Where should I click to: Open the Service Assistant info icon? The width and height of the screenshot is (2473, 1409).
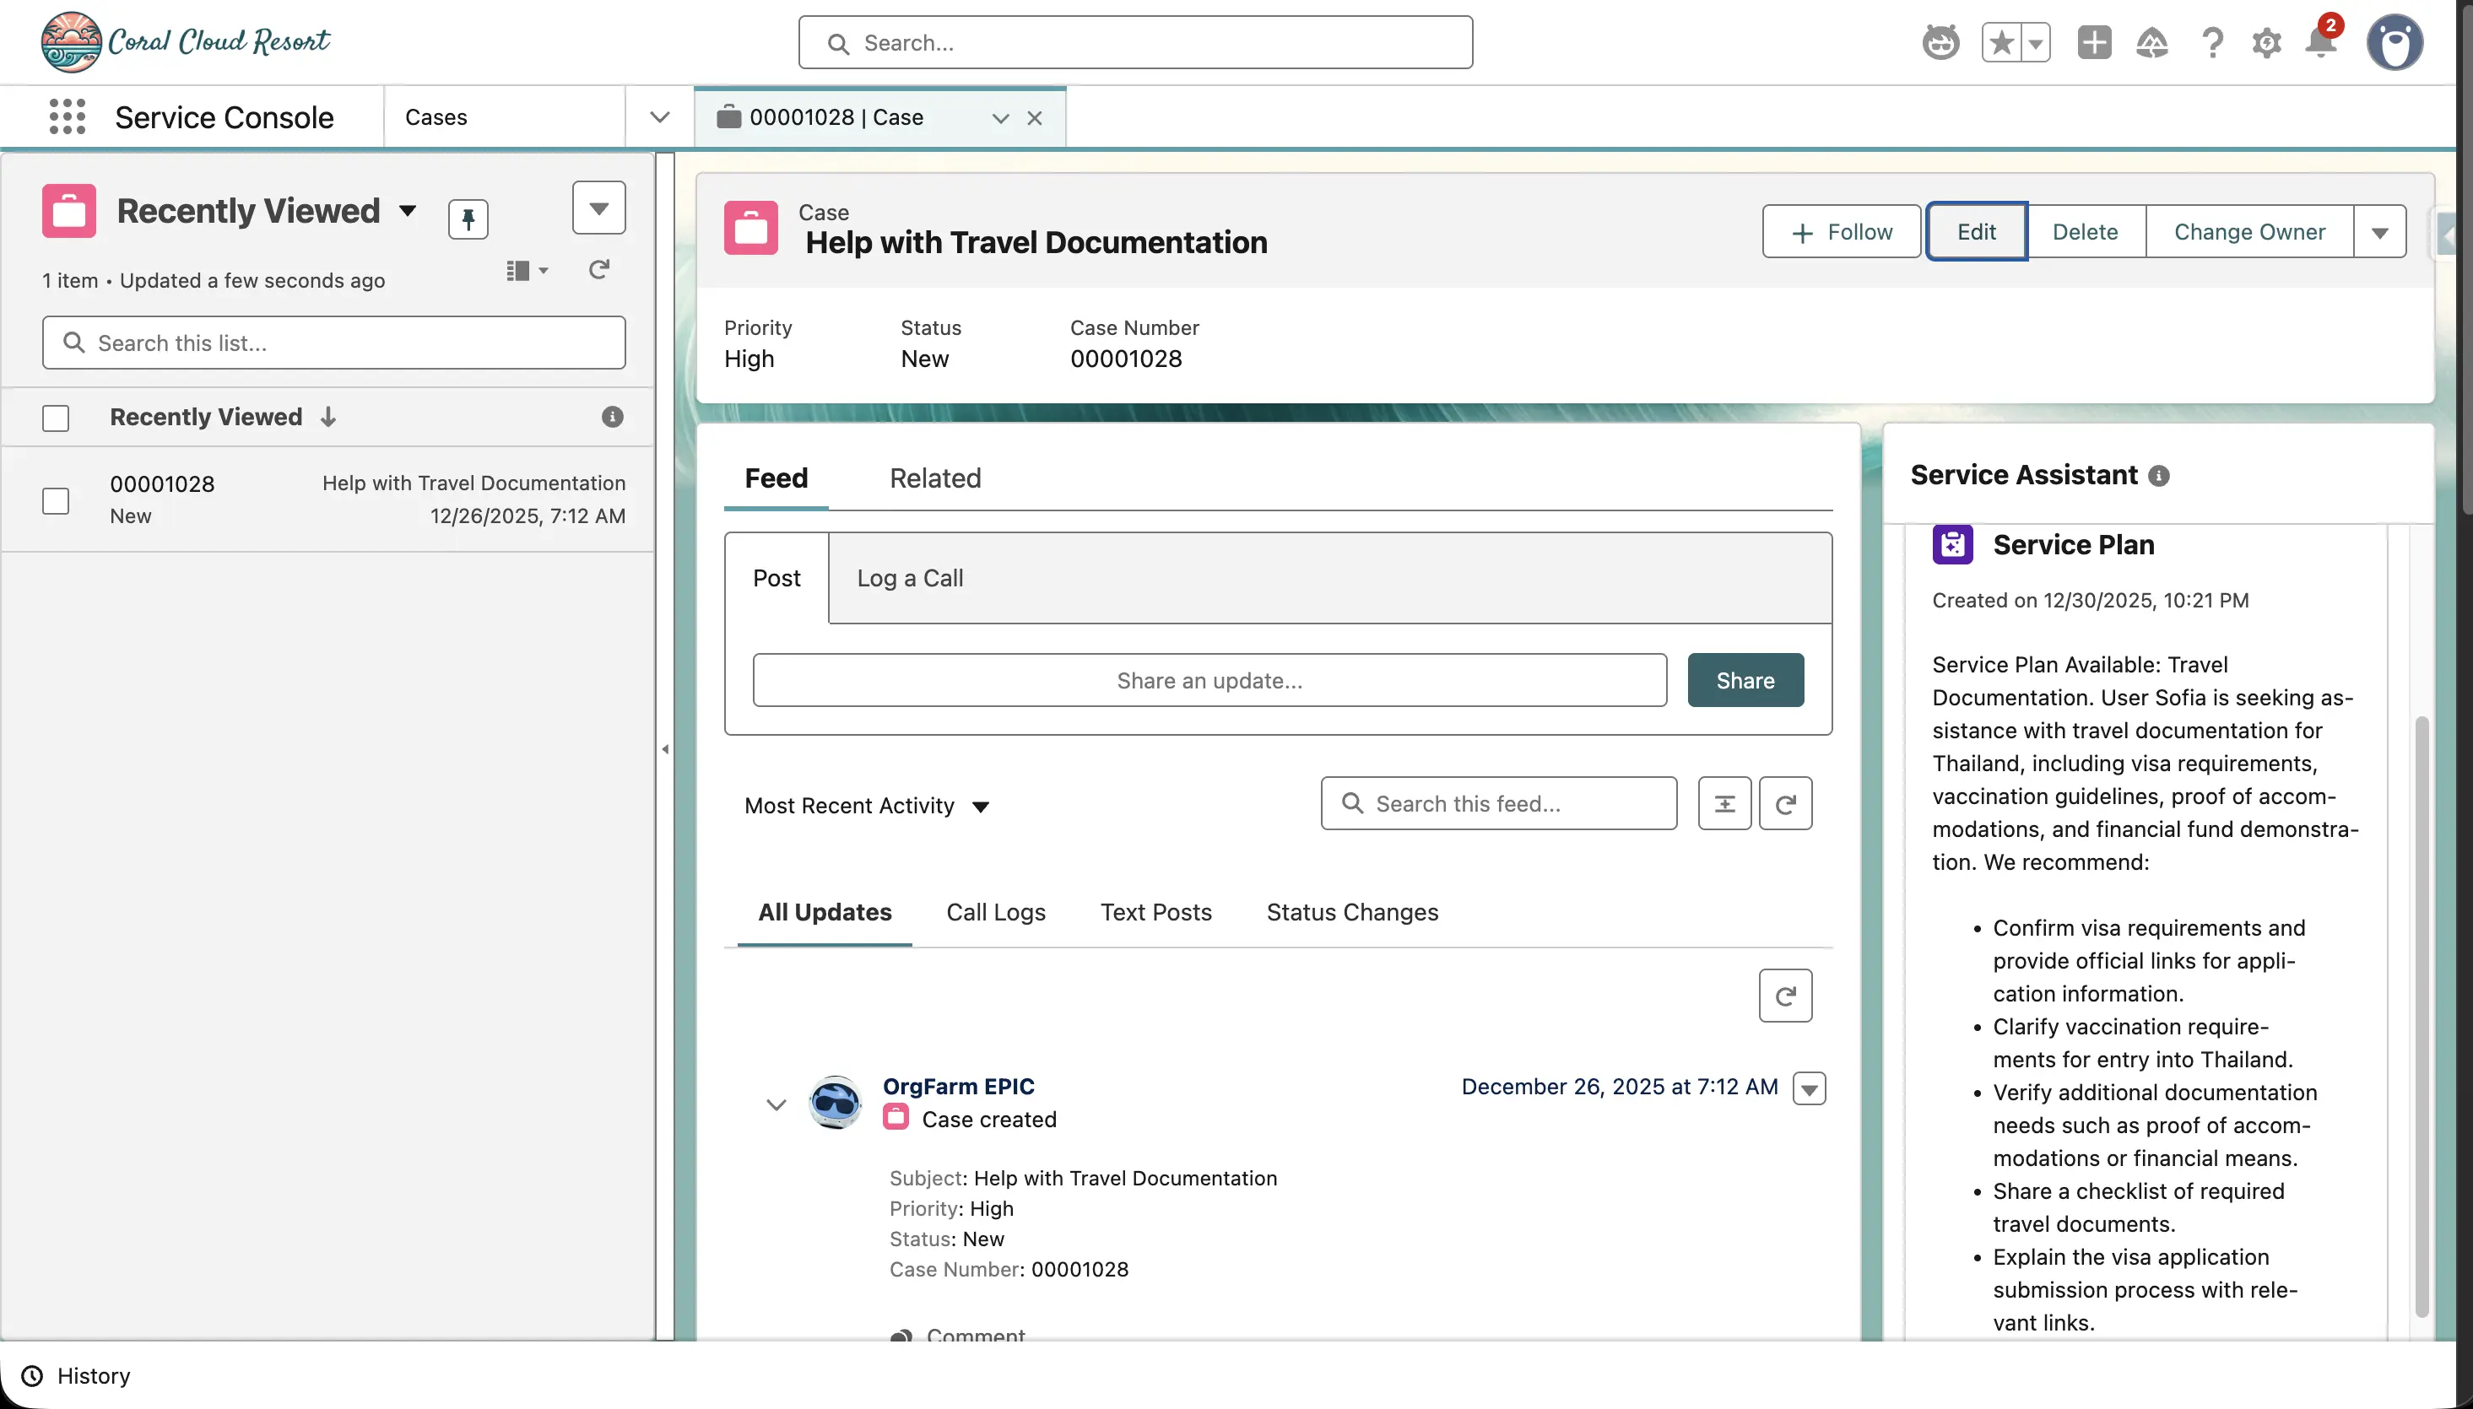[2159, 475]
